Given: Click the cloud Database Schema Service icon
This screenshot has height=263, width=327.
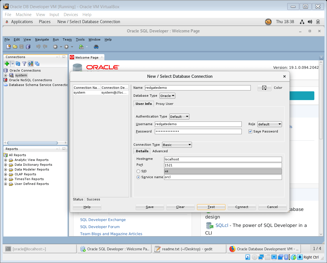Looking at the screenshot, I should click(x=6, y=85).
